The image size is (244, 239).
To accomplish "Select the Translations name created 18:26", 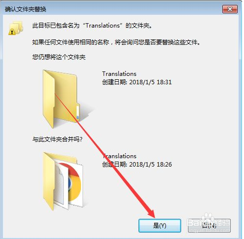I will (120, 156).
